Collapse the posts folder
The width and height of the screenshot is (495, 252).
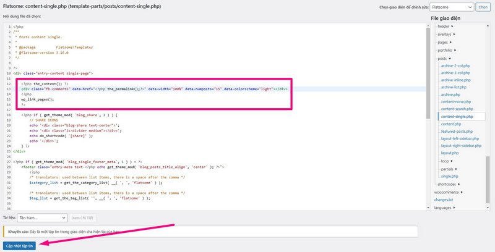coord(444,59)
